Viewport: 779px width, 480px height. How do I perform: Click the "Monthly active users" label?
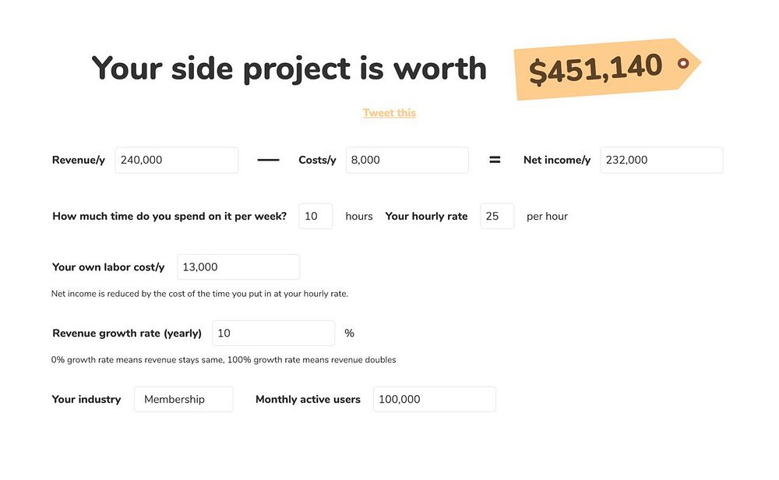308,400
